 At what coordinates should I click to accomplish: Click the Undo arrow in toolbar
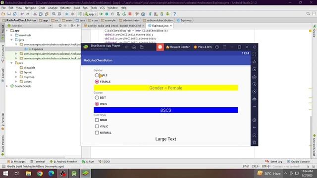22,14
